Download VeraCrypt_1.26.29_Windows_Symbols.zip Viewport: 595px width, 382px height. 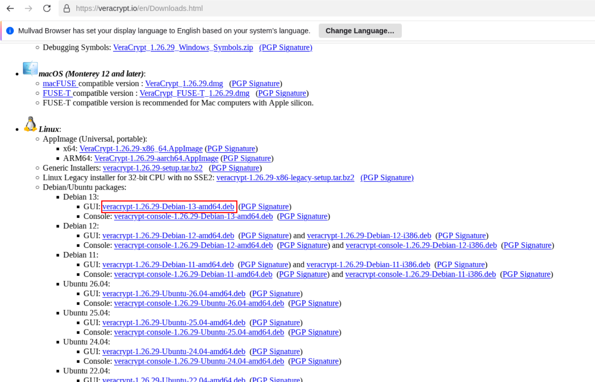[x=183, y=48]
